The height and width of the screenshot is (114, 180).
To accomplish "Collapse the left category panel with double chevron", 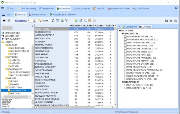I will click(x=32, y=26).
